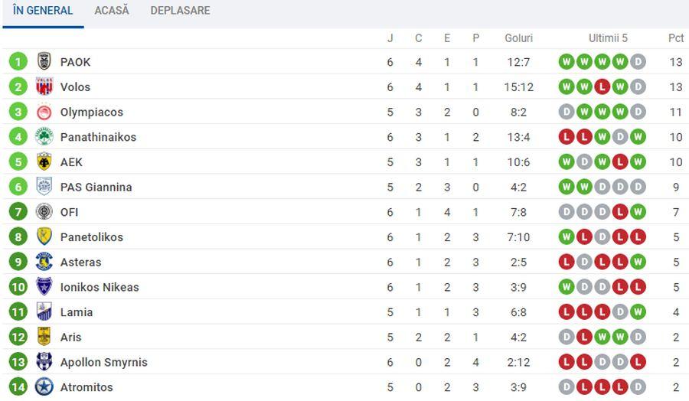
Task: Click the Aris yellow club badge
Action: point(44,337)
